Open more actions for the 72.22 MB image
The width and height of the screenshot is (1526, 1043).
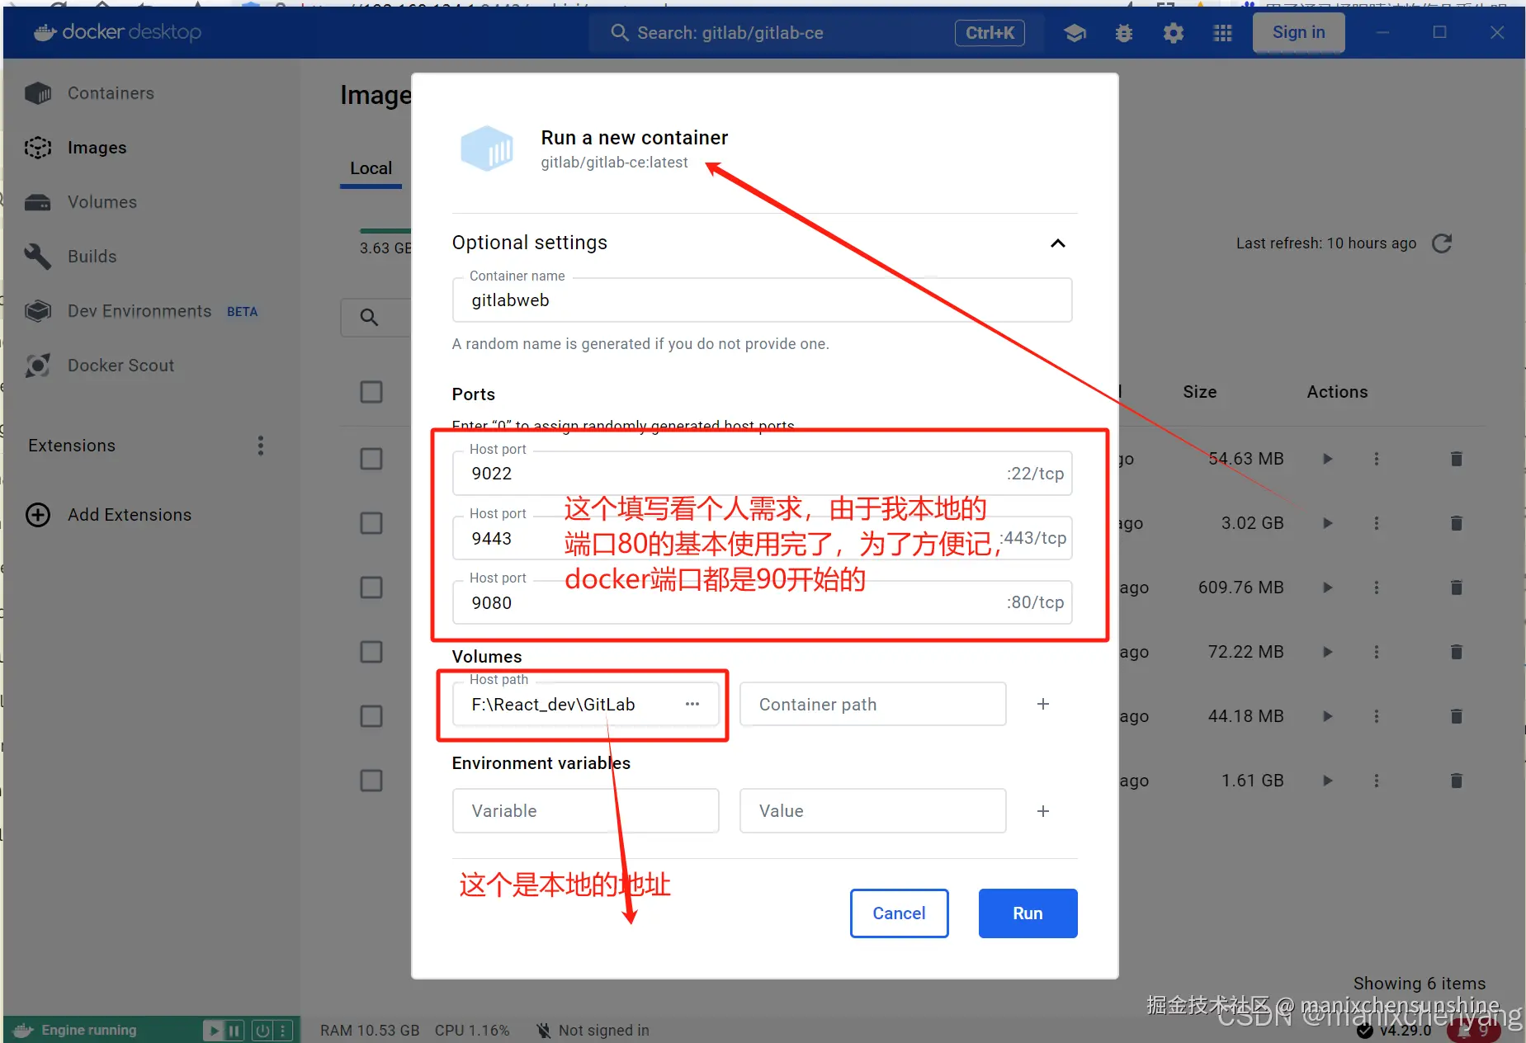click(1377, 652)
